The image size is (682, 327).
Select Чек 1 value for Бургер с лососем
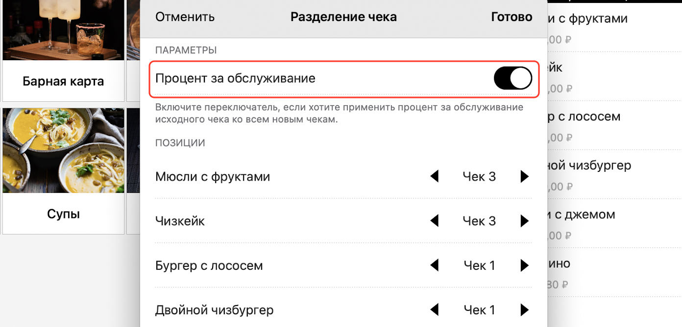(x=479, y=266)
